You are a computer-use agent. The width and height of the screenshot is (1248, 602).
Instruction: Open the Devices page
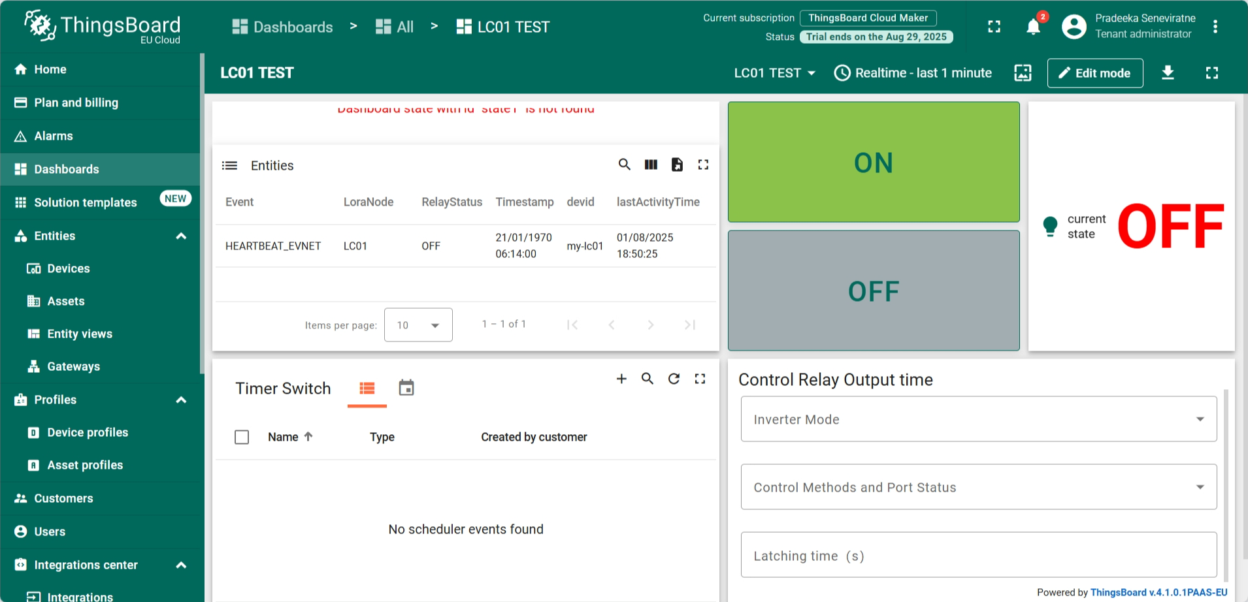[100, 268]
